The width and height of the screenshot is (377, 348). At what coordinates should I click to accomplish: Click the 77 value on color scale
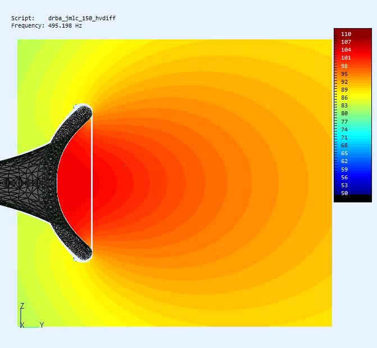click(344, 121)
